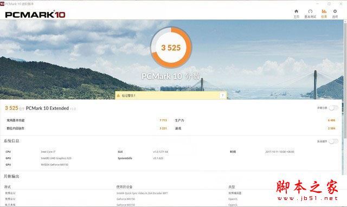Toggle the system details switch
The height and width of the screenshot is (207, 347).
coord(333,141)
